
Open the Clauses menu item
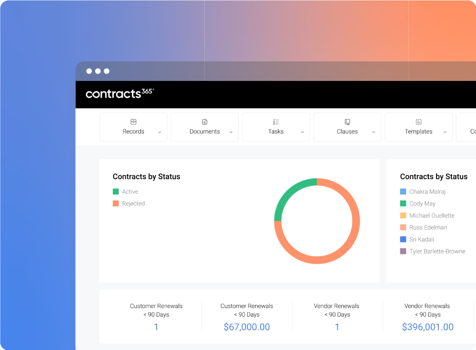[x=347, y=131]
